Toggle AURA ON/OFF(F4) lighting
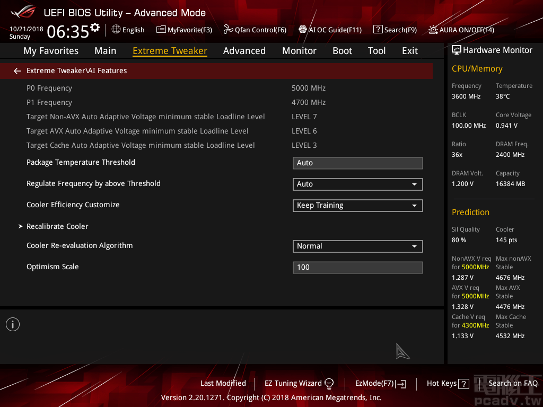This screenshot has width=543, height=407. tap(461, 30)
